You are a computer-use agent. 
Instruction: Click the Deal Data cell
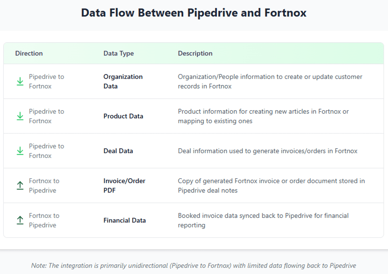coord(118,151)
